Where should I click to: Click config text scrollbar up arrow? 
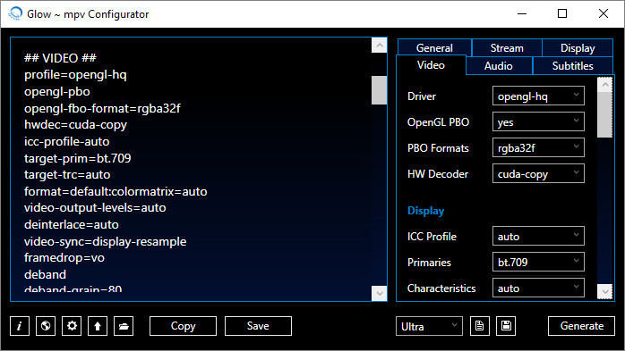(379, 46)
